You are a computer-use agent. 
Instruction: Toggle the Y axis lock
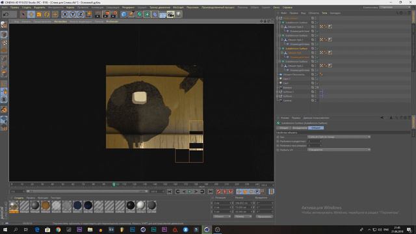[x=73, y=14]
